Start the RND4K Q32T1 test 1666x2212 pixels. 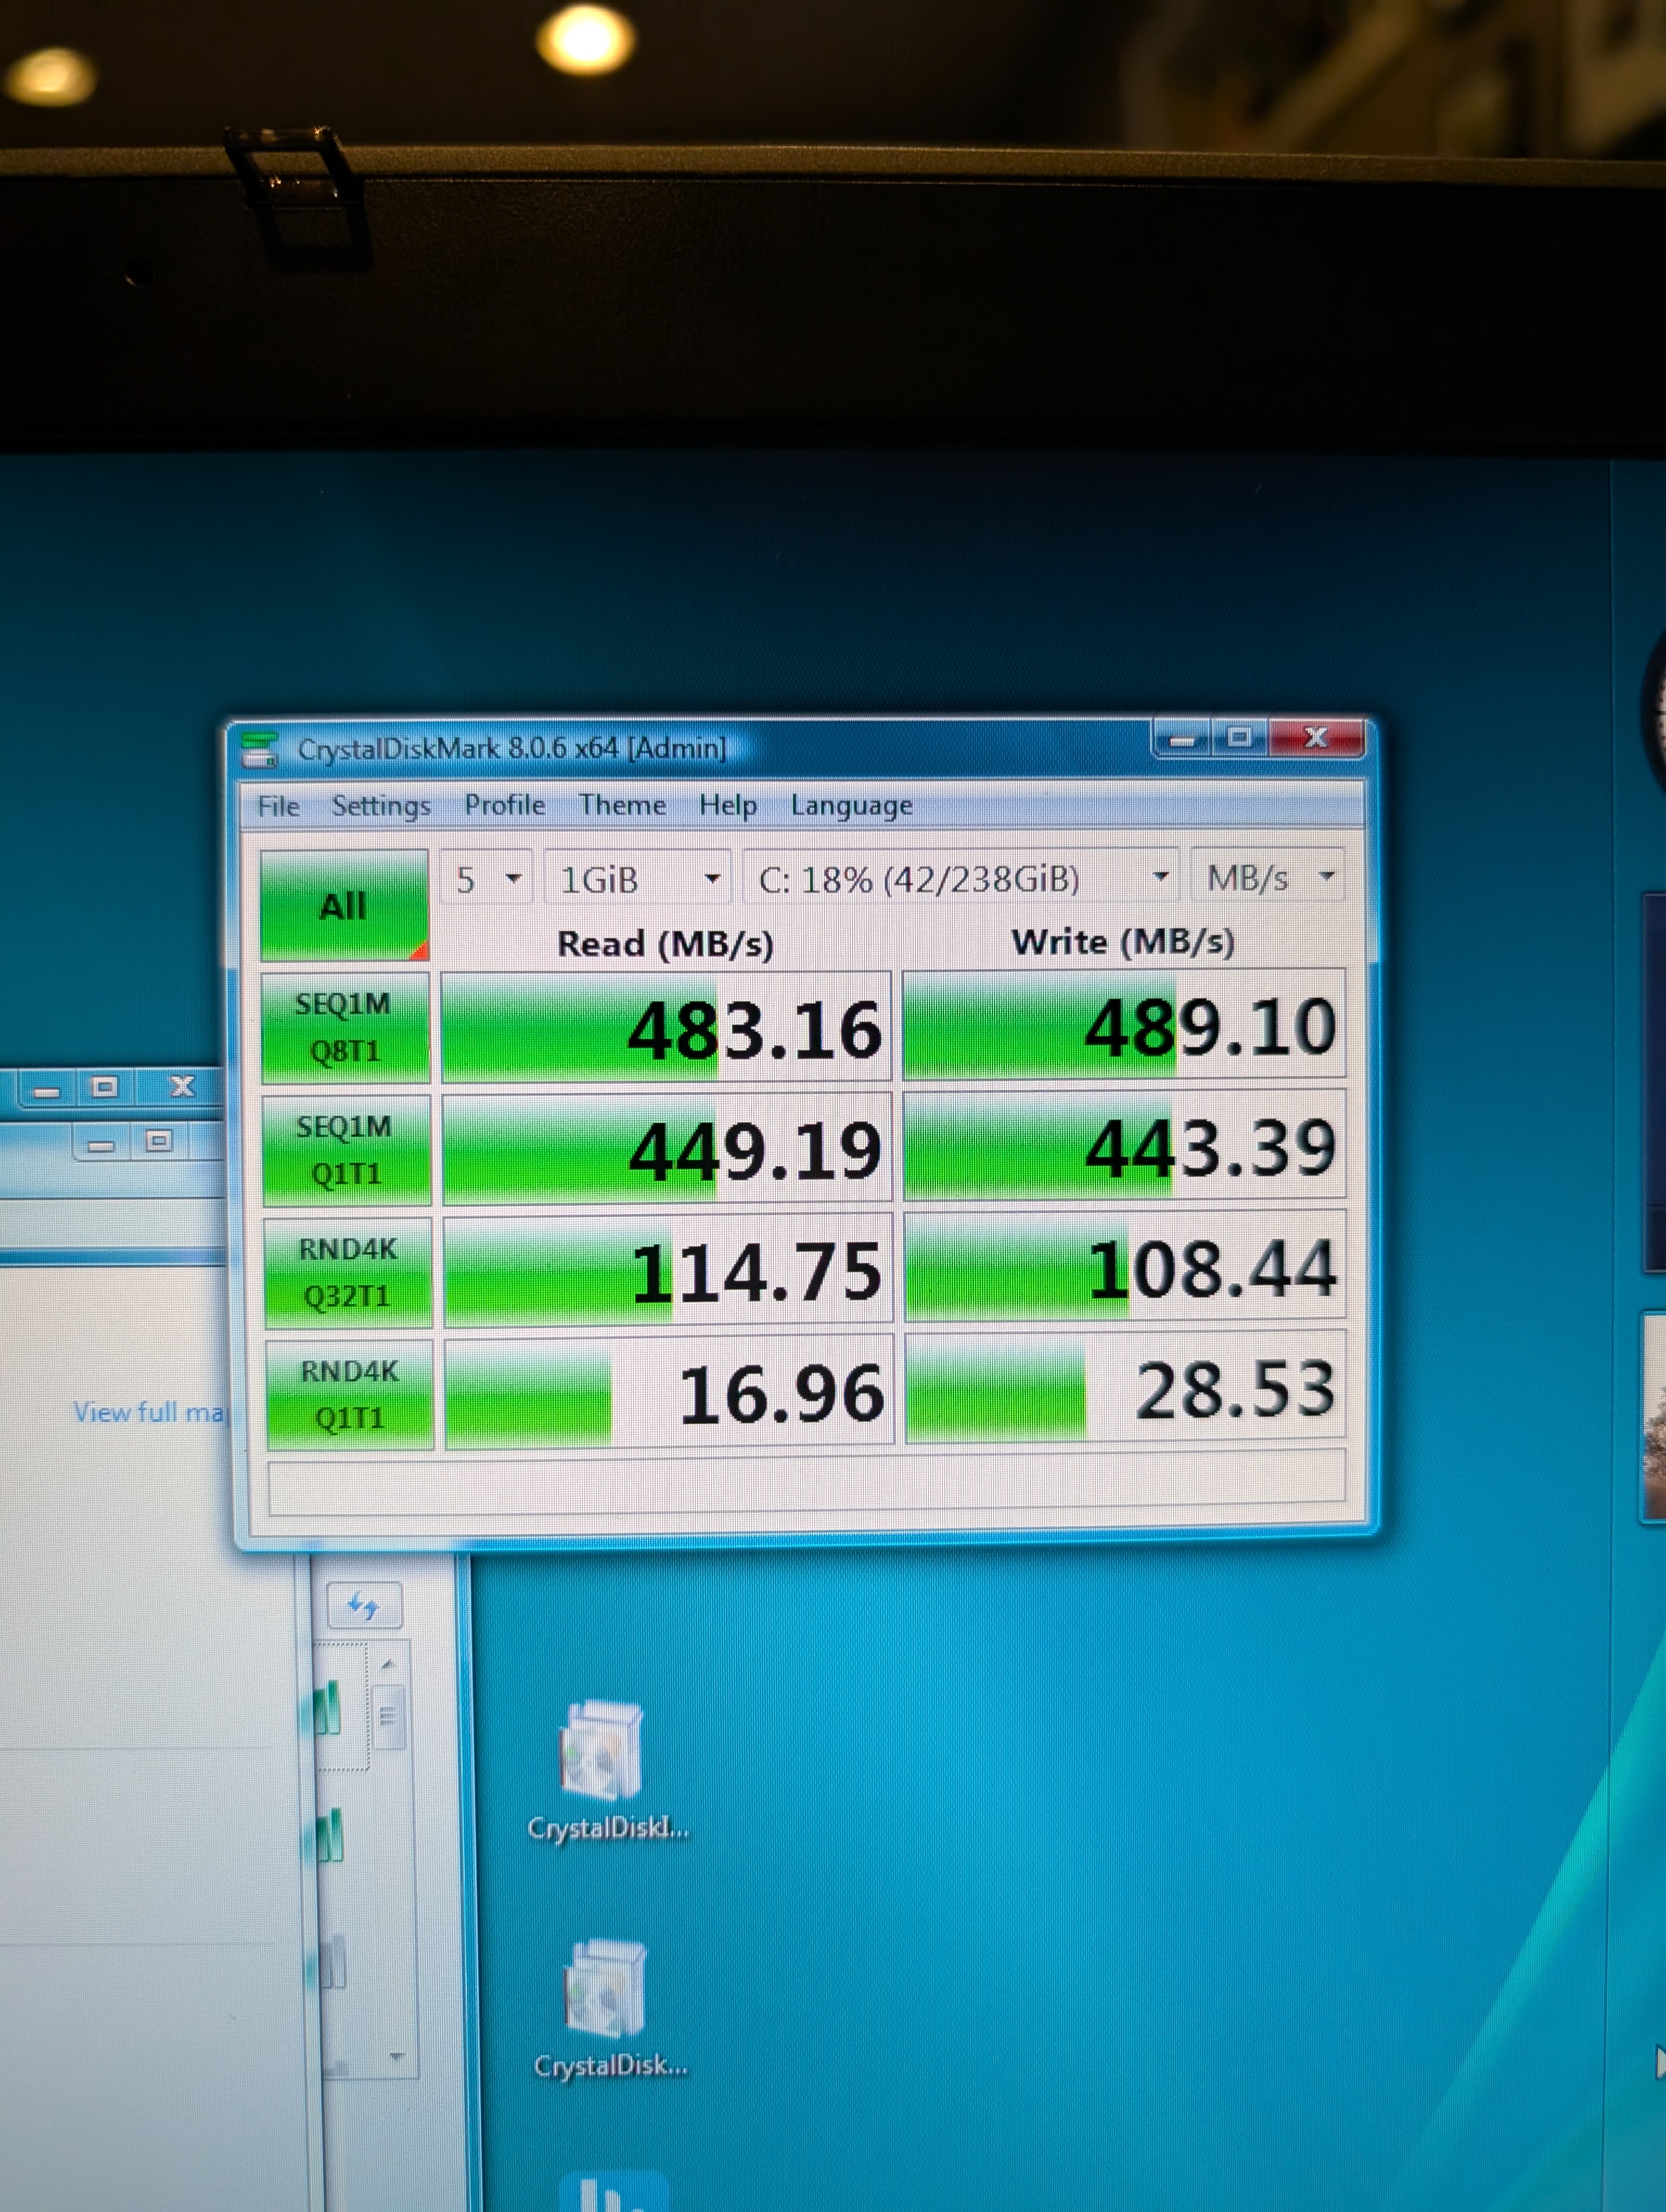[x=348, y=1272]
